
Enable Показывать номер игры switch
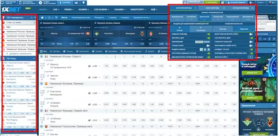[x=251, y=46]
